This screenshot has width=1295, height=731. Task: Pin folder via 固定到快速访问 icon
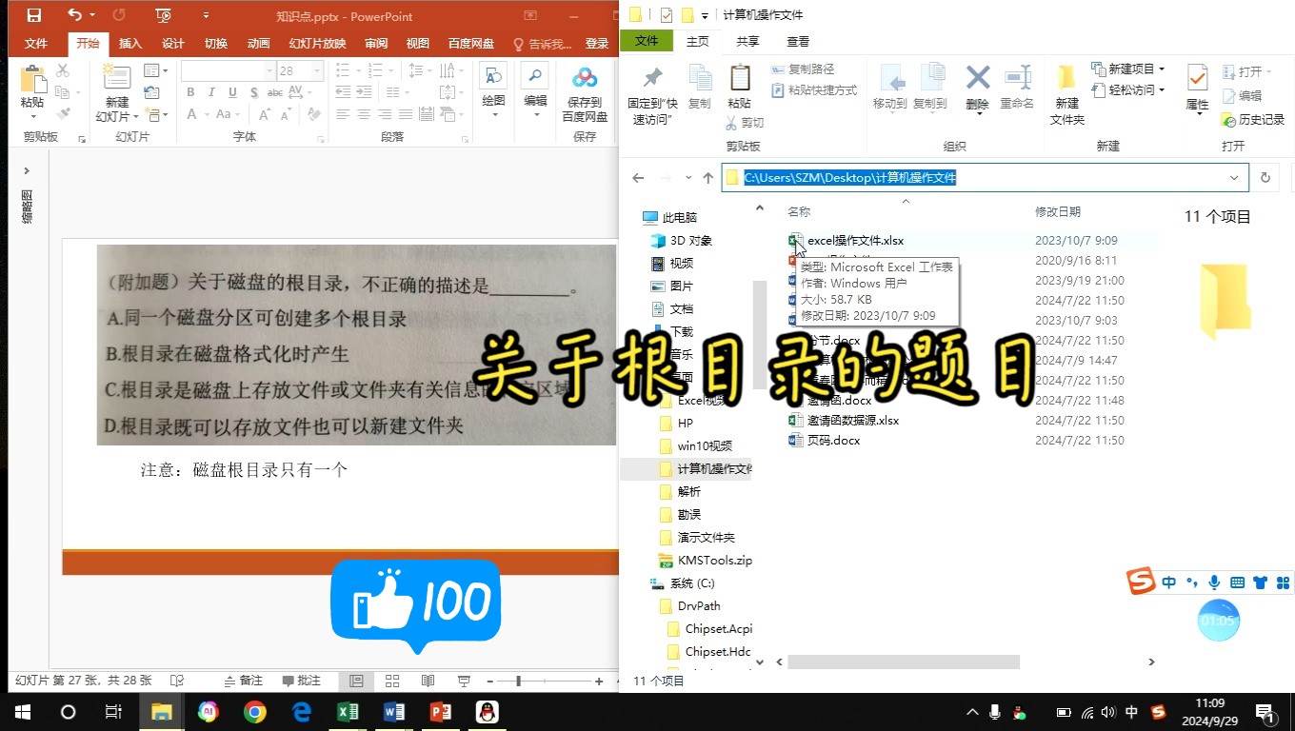654,86
